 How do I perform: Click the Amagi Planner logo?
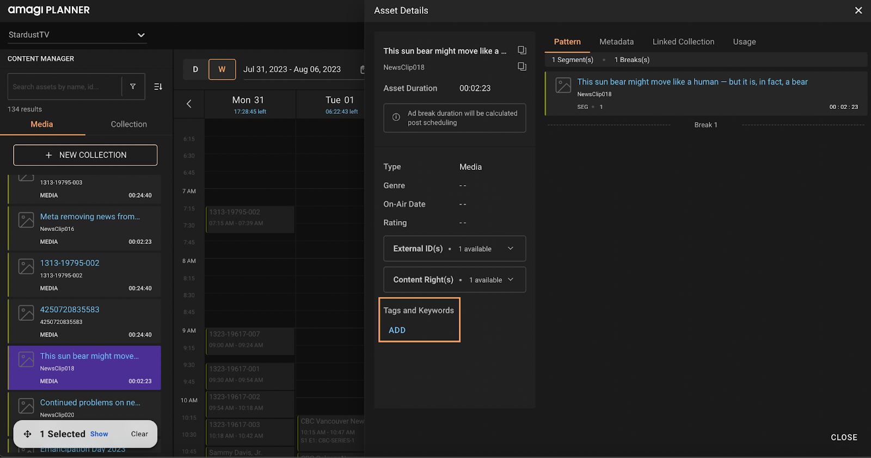(48, 10)
